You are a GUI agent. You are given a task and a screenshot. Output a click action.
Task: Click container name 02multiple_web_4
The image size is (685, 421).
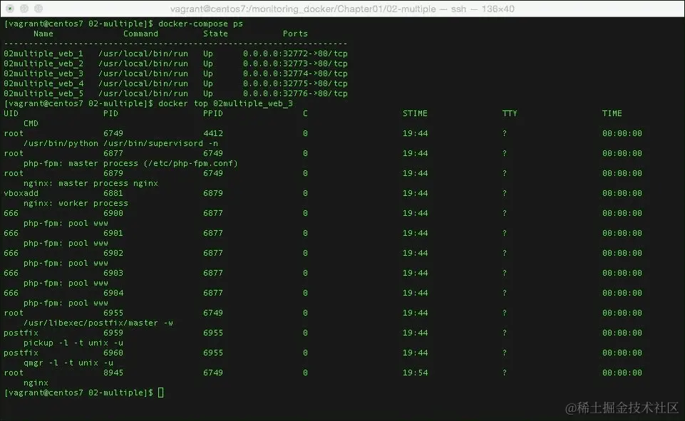tap(43, 83)
